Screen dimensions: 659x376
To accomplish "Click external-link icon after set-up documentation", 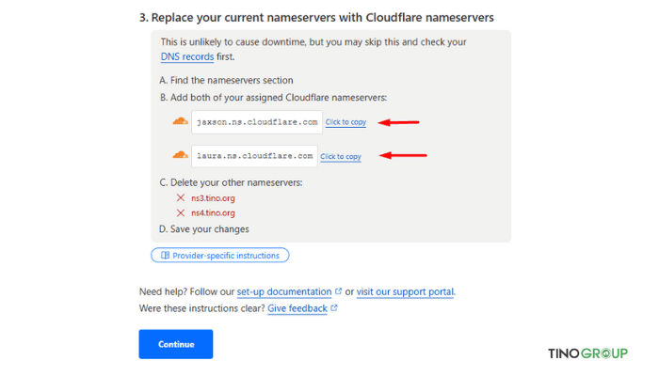I will [338, 290].
